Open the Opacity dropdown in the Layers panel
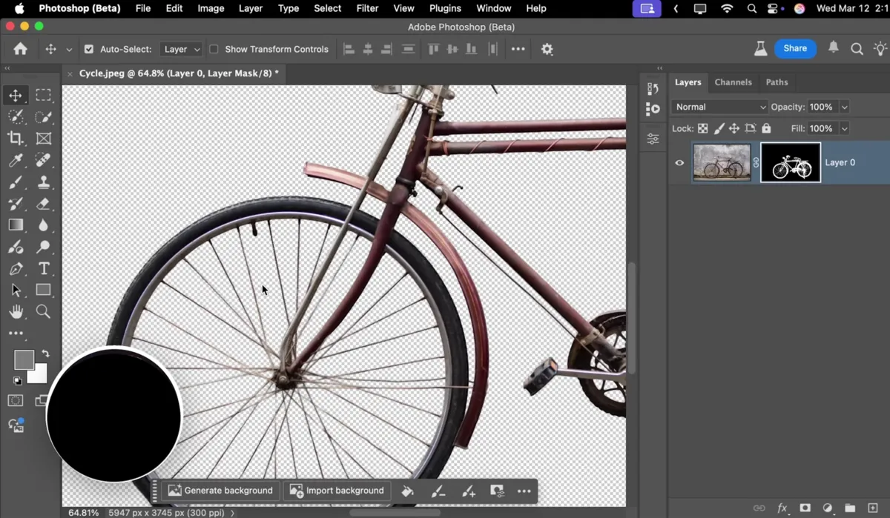The height and width of the screenshot is (518, 890). pyautogui.click(x=844, y=107)
